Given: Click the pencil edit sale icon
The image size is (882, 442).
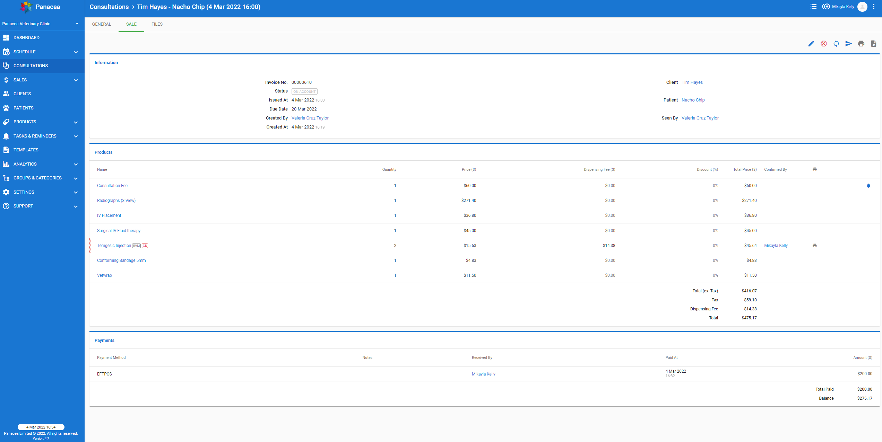Looking at the screenshot, I should pos(811,44).
